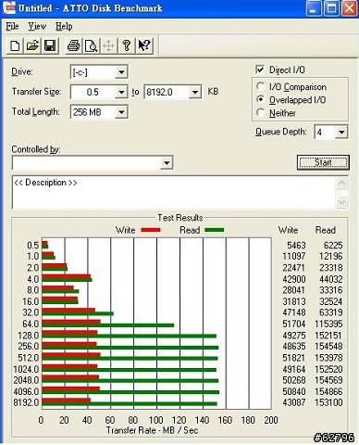Screen dimensions: 359x445
Task: Click the Context Help arrow-question icon
Action: click(x=144, y=46)
